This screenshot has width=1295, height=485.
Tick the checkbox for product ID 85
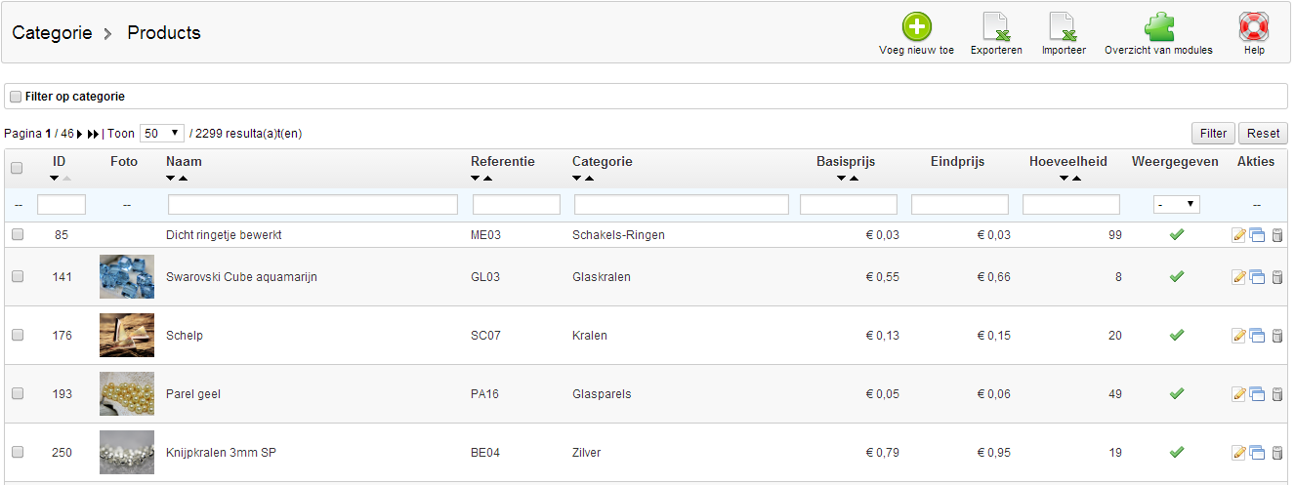(18, 235)
